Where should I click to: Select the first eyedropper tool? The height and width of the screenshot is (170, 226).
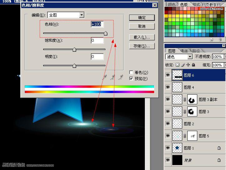click(x=104, y=78)
